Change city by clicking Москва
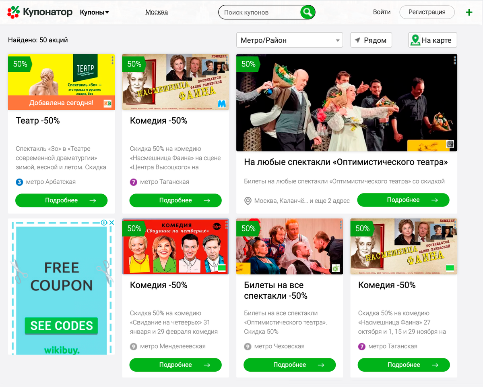 [157, 12]
